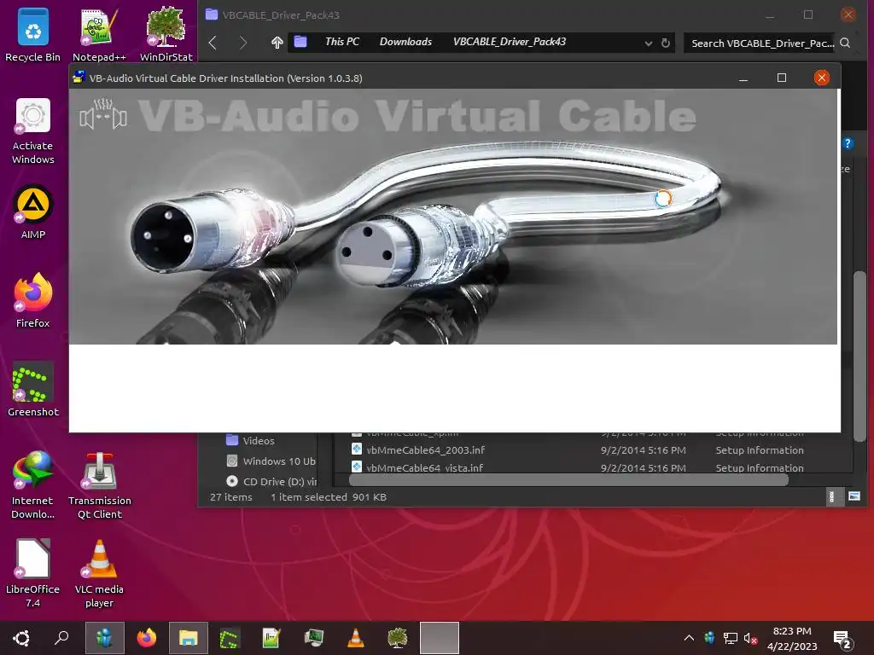Click the VB-Audio installer title bar icon

coord(79,78)
